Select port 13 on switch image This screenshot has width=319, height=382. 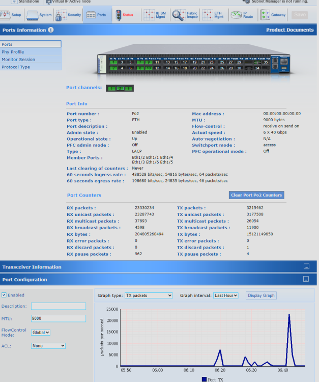click(x=168, y=62)
